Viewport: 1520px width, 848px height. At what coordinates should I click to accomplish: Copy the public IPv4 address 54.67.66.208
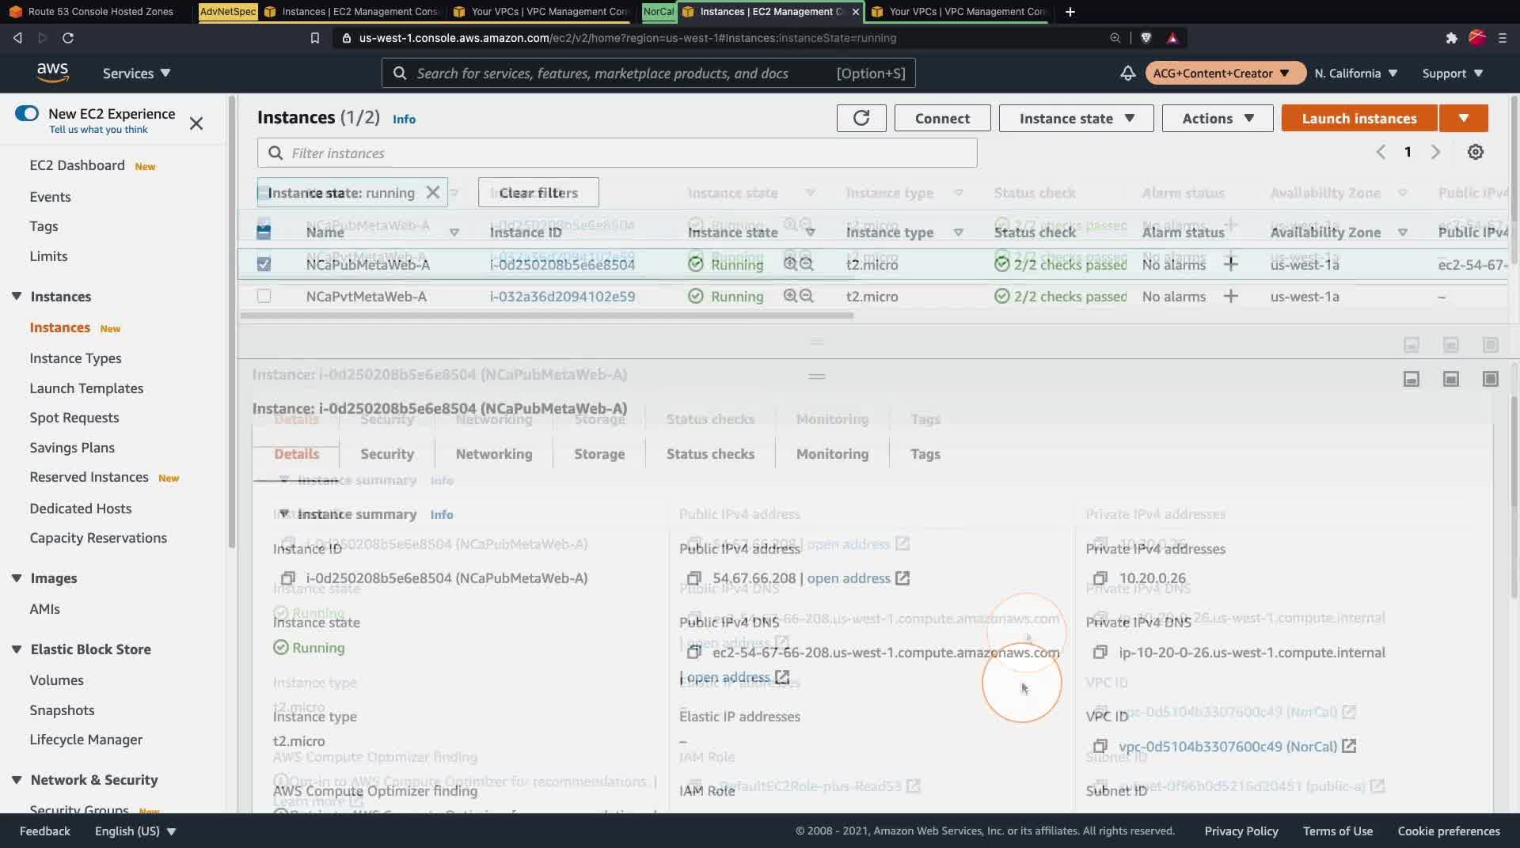(x=694, y=578)
